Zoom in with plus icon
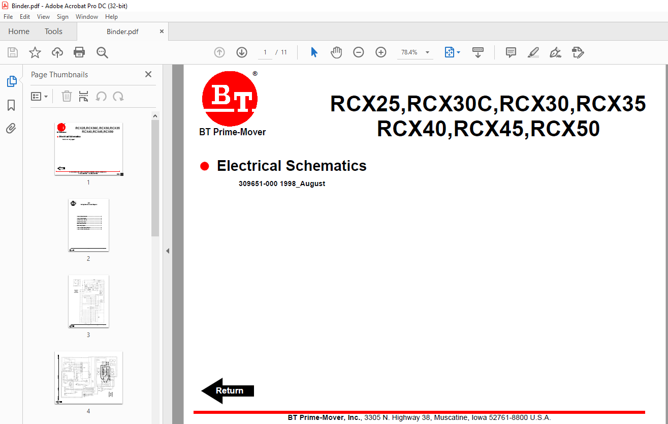Viewport: 668px width, 424px height. tap(381, 52)
